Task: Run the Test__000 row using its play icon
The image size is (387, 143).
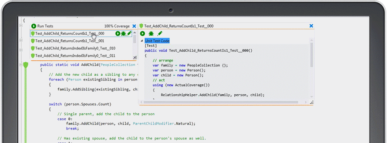Action: pyautogui.click(x=118, y=34)
